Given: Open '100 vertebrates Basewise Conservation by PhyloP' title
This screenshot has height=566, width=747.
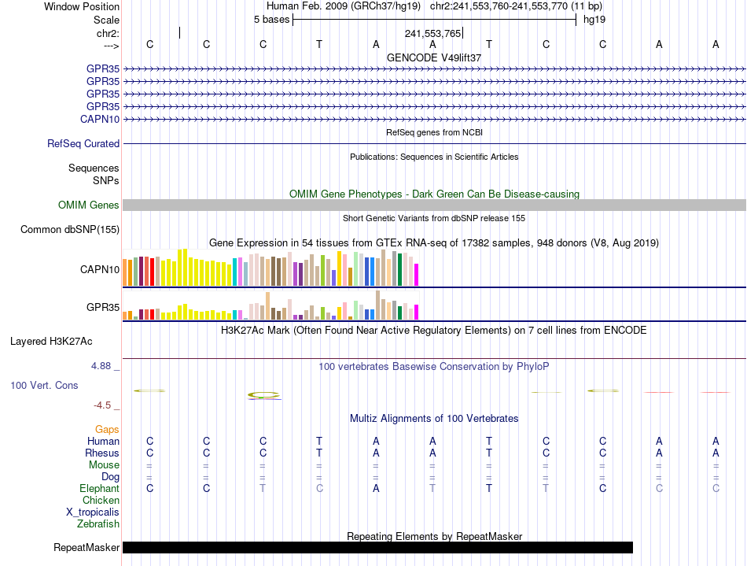Looking at the screenshot, I should (434, 367).
